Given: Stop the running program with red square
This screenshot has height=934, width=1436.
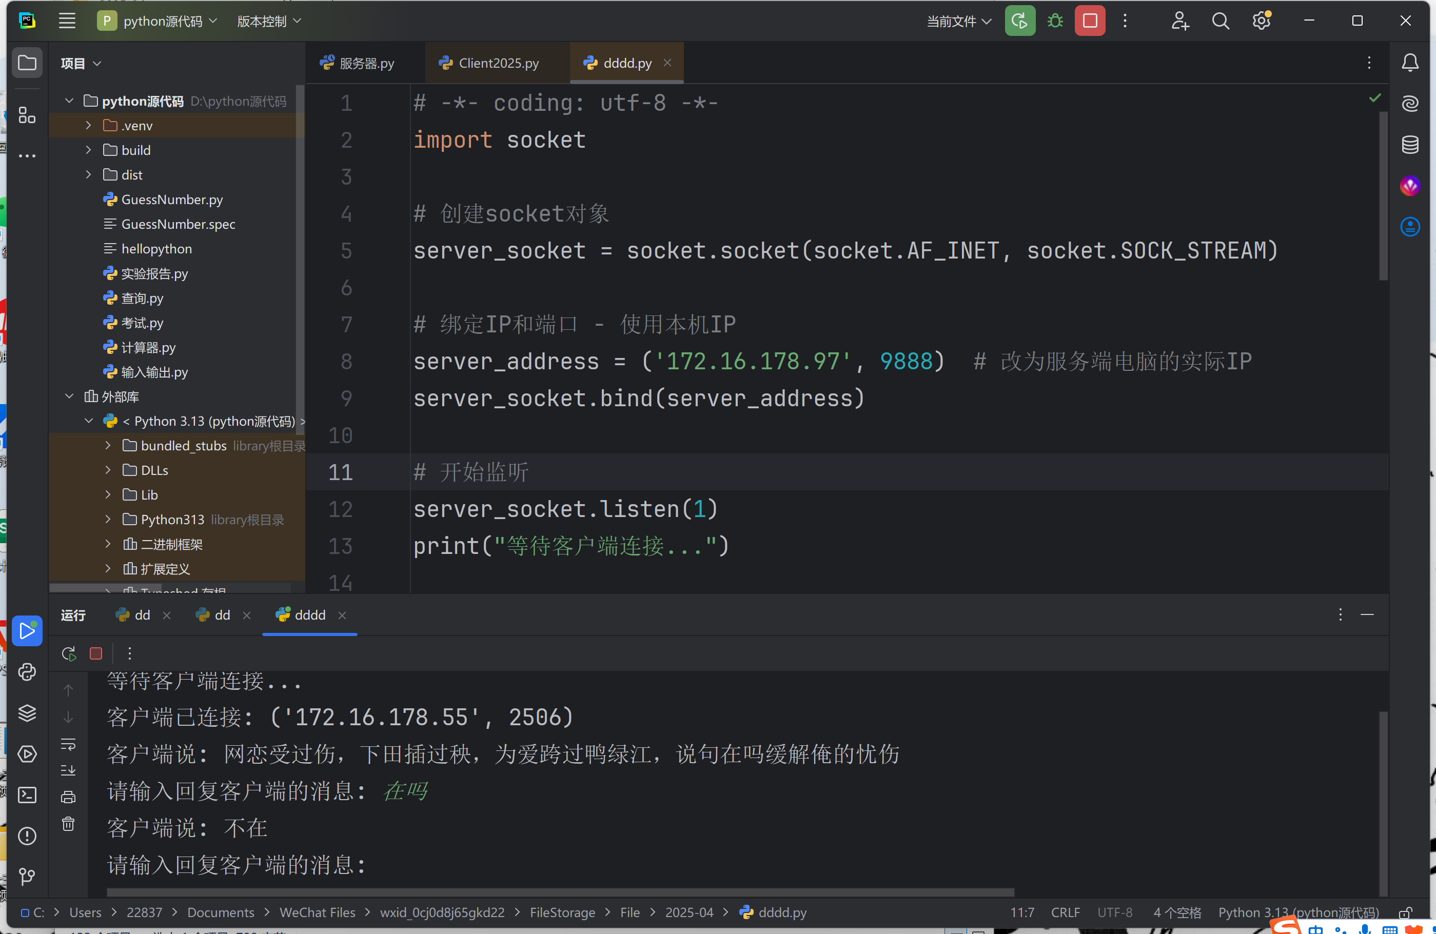Looking at the screenshot, I should point(1090,21).
